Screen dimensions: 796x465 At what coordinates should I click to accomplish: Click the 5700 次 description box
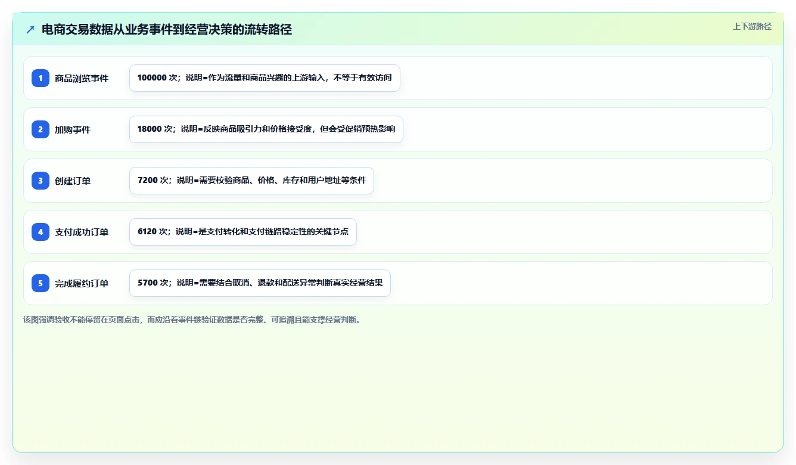(260, 283)
